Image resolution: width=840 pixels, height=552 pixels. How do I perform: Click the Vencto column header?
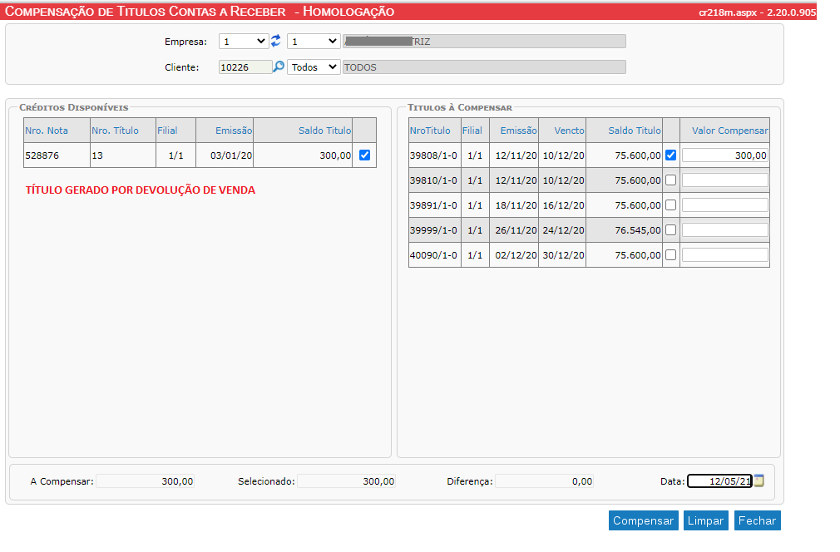click(x=569, y=131)
